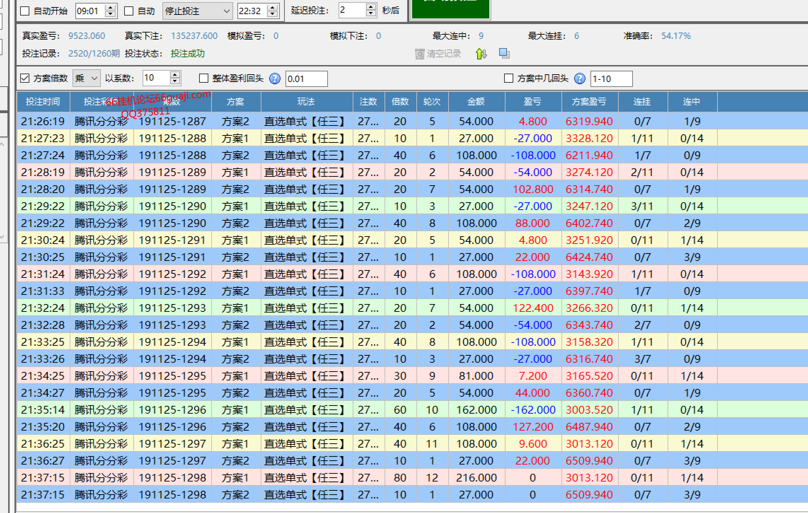Sort by 注数 column header
This screenshot has height=513, width=808.
click(x=369, y=102)
